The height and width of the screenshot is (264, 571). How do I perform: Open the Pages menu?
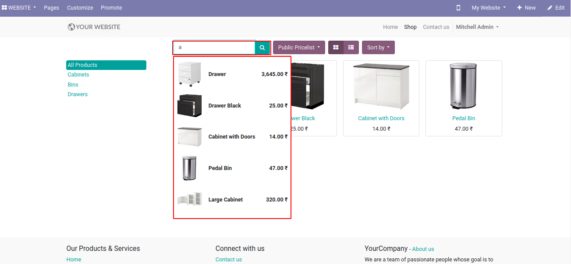tap(51, 8)
